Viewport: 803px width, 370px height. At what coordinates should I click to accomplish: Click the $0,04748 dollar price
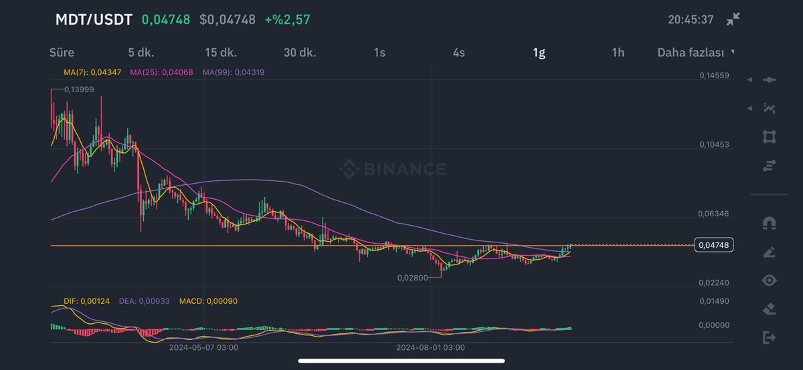click(x=228, y=19)
